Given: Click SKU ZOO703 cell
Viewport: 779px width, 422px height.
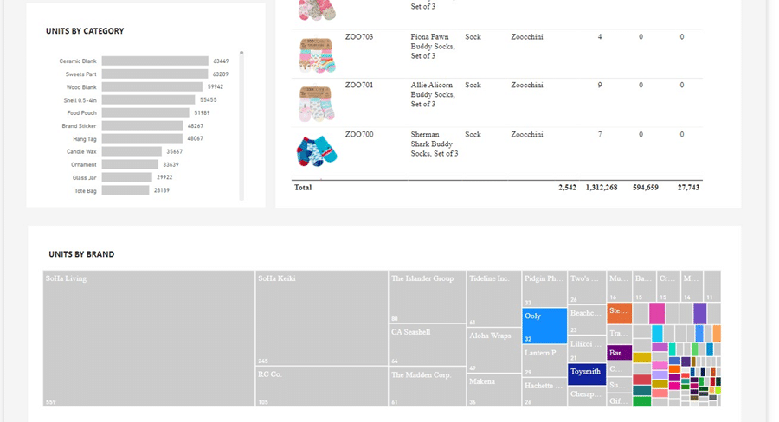Looking at the screenshot, I should 359,36.
